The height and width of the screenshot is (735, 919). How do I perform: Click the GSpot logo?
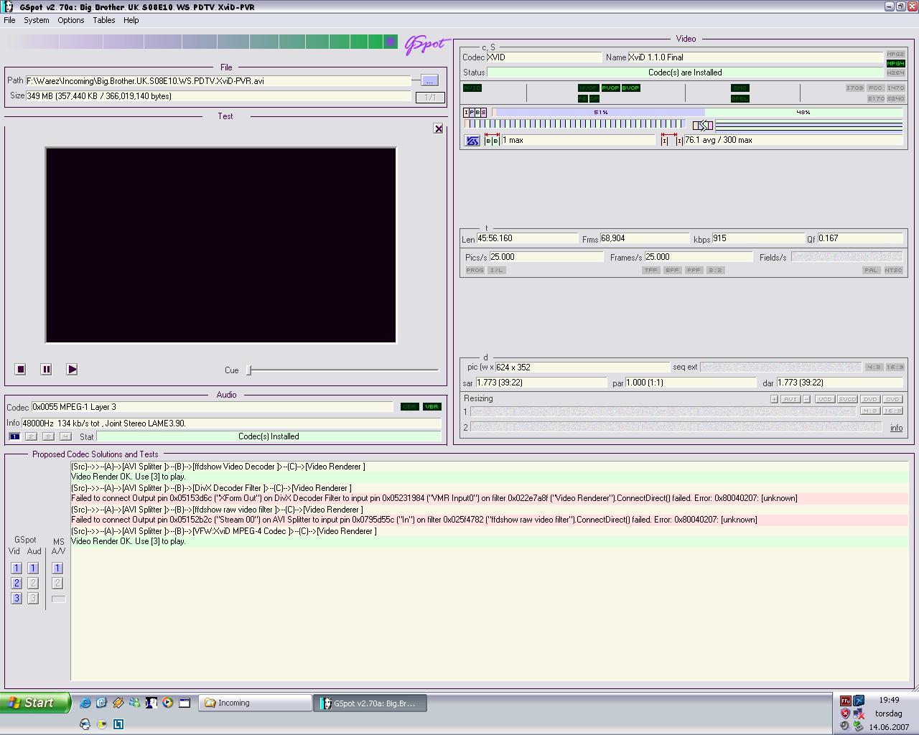(426, 44)
